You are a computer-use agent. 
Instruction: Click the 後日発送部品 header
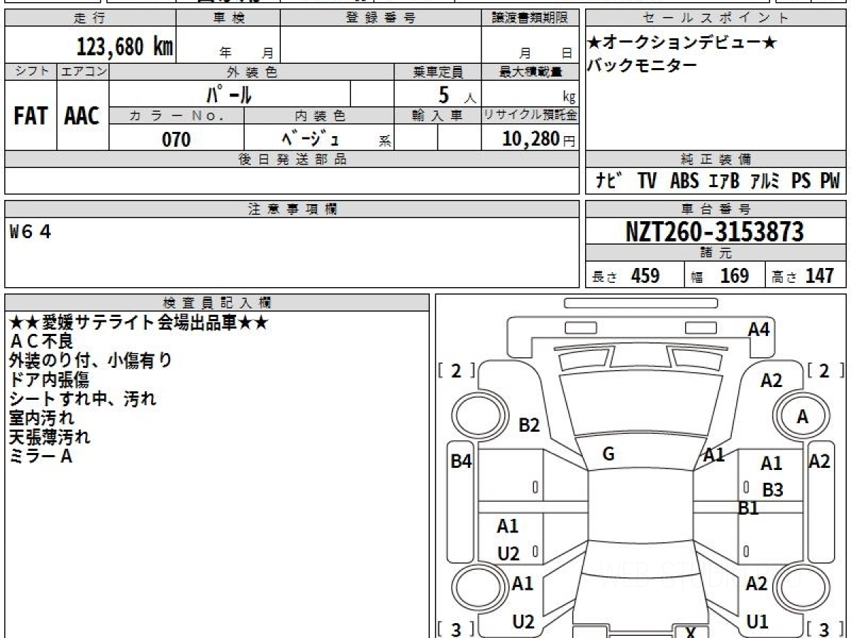[x=292, y=159]
